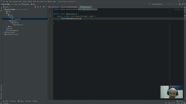Screen dimensions: 186x104
Task: Open Project panel settings gear
Action: coord(44,7)
